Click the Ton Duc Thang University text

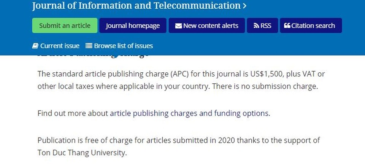point(82,153)
